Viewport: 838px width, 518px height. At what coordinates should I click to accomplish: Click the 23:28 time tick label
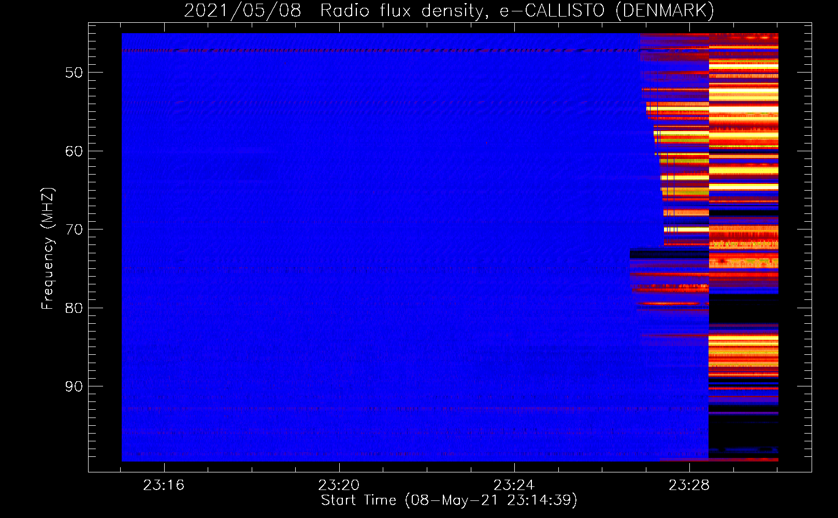pyautogui.click(x=689, y=485)
